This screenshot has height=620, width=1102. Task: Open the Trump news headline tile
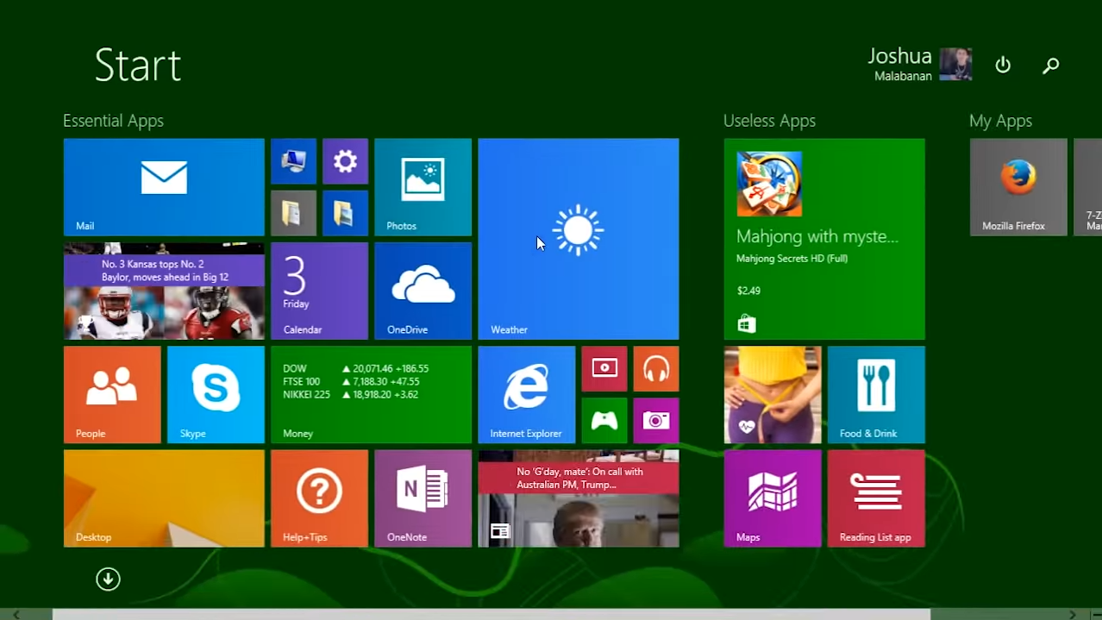coord(579,498)
